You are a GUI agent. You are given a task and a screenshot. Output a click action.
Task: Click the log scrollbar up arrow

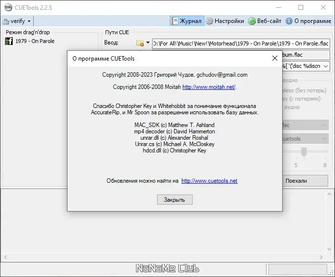point(329,194)
